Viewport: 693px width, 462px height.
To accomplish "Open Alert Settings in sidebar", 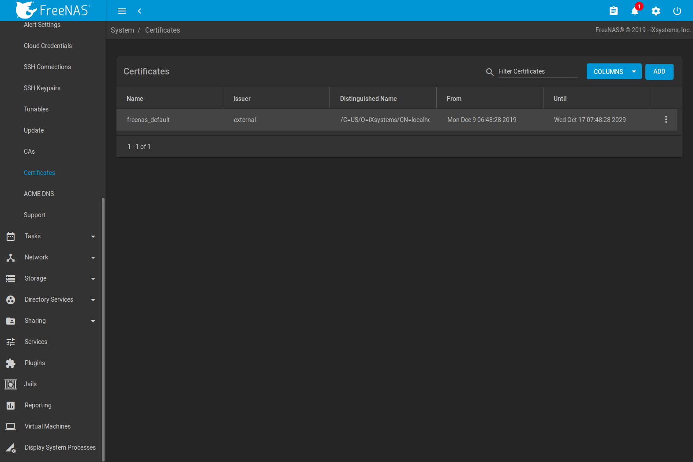I will pyautogui.click(x=42, y=25).
